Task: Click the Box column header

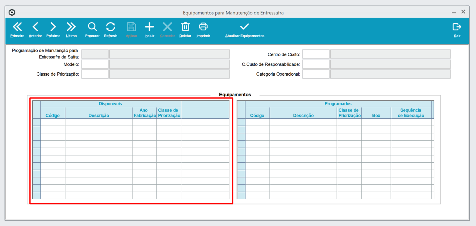Action: click(376, 113)
